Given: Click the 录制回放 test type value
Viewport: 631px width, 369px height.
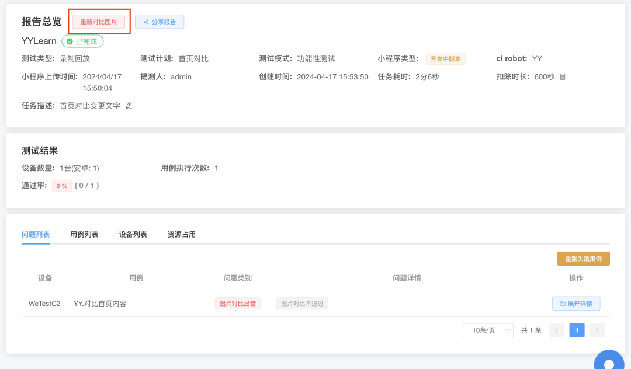Looking at the screenshot, I should click(75, 59).
